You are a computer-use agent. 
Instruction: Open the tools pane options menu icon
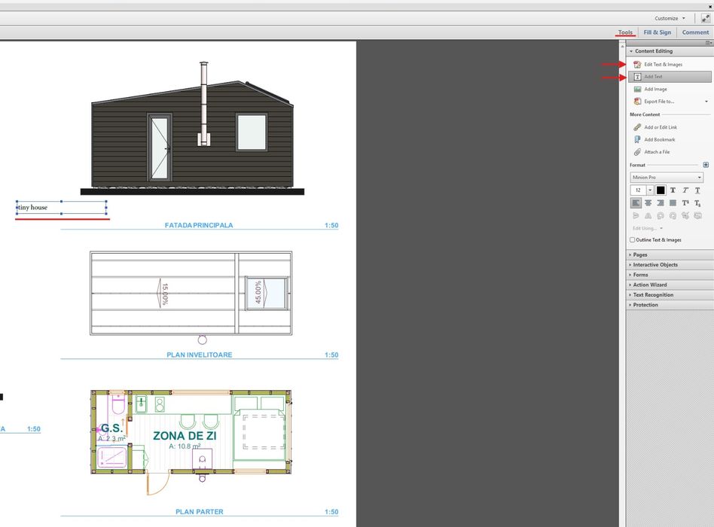tap(709, 43)
